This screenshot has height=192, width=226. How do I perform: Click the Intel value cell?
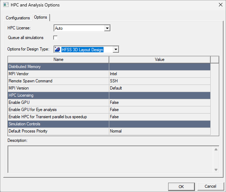(x=160, y=74)
